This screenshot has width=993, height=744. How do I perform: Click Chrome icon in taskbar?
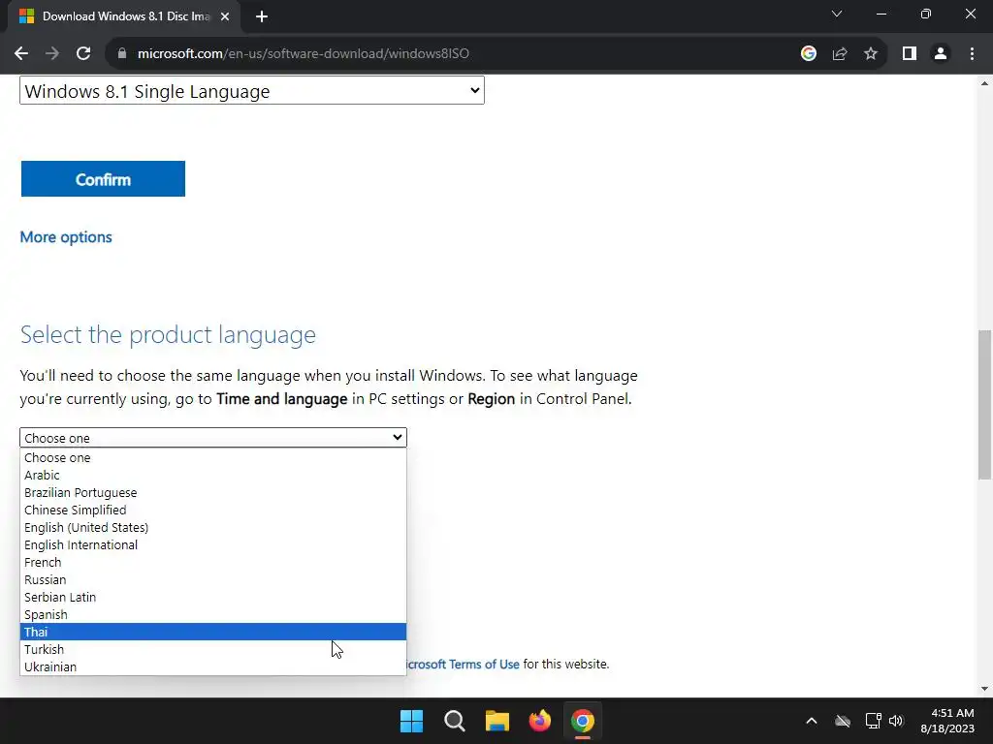tap(583, 721)
